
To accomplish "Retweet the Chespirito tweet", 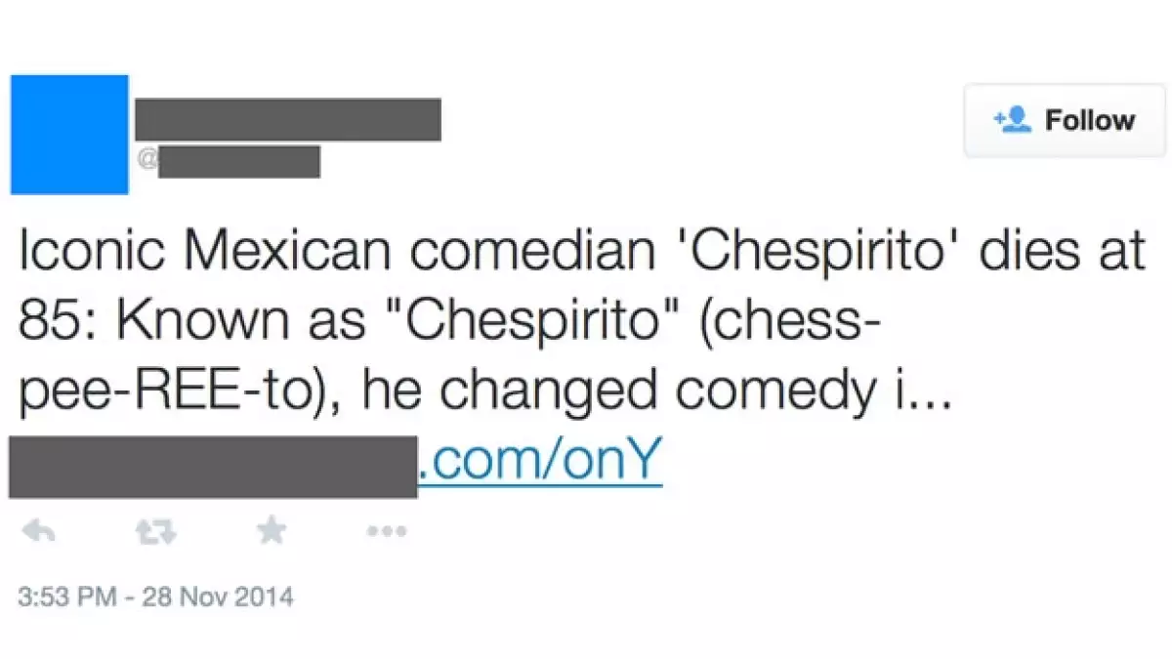I will pos(154,530).
